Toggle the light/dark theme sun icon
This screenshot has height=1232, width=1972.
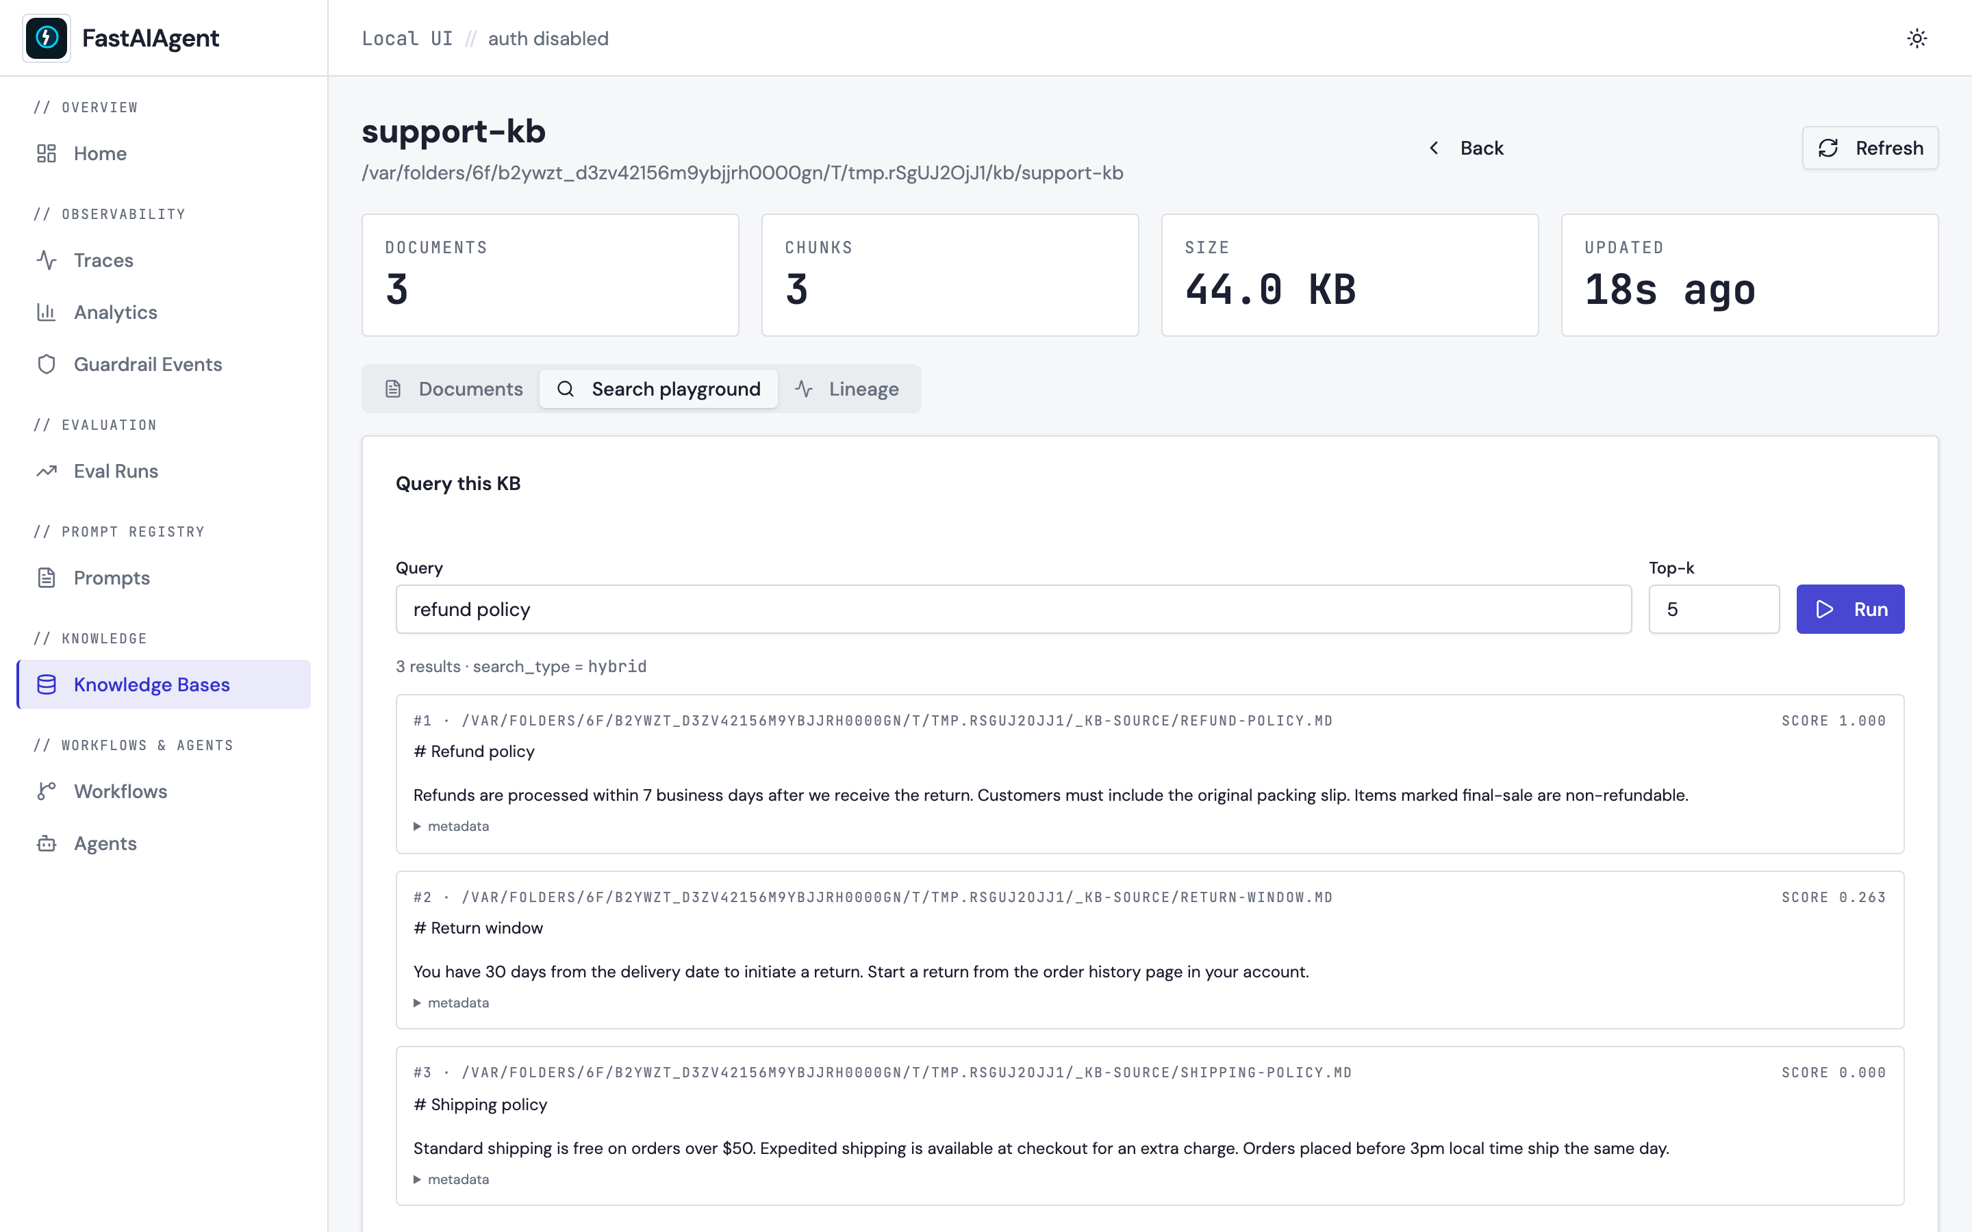click(x=1917, y=38)
